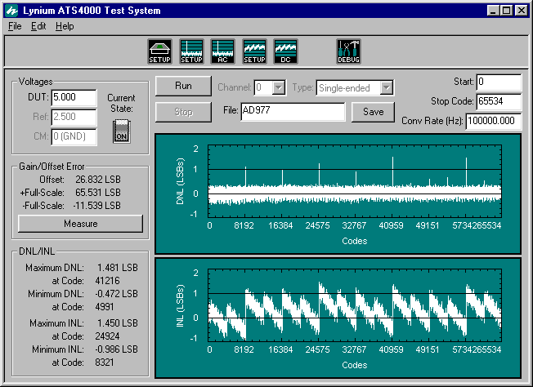Image resolution: width=533 pixels, height=387 pixels.
Task: Click the Maximum INL code 24924
Action: coord(107,336)
